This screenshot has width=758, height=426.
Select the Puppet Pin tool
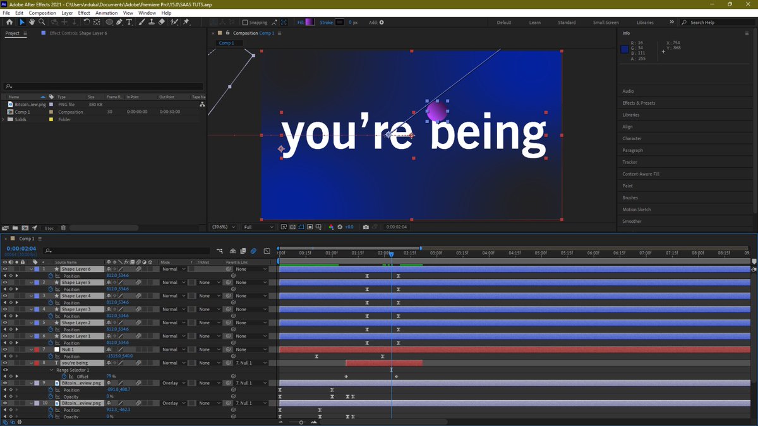coord(186,22)
